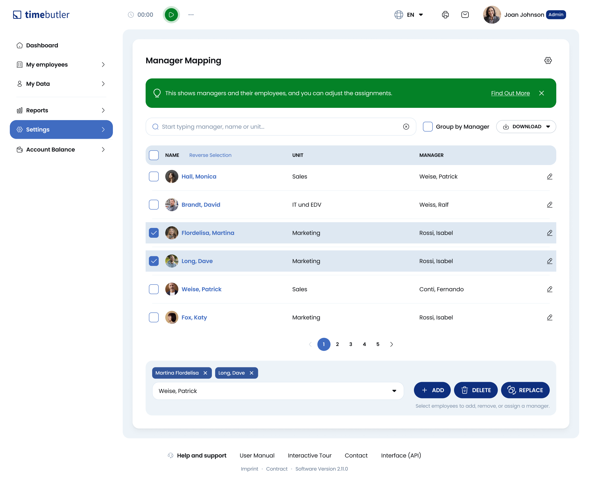
Task: Click the edit pencil for Weise, Patrick's row
Action: click(x=549, y=289)
